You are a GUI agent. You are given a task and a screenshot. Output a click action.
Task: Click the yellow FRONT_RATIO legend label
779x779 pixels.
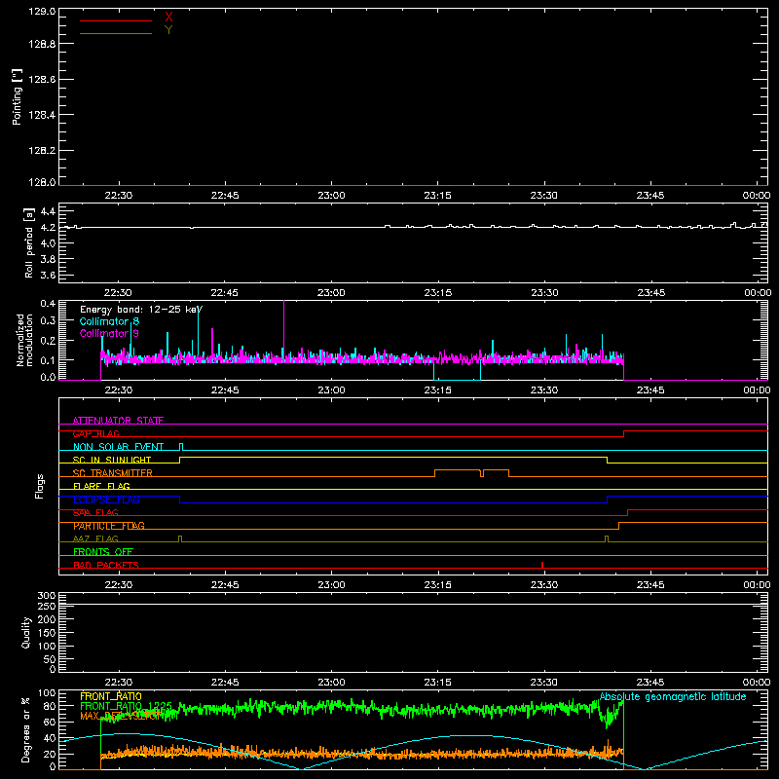(x=111, y=696)
